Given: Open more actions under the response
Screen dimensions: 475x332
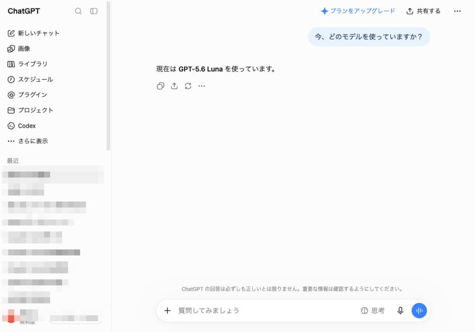Looking at the screenshot, I should click(x=202, y=86).
